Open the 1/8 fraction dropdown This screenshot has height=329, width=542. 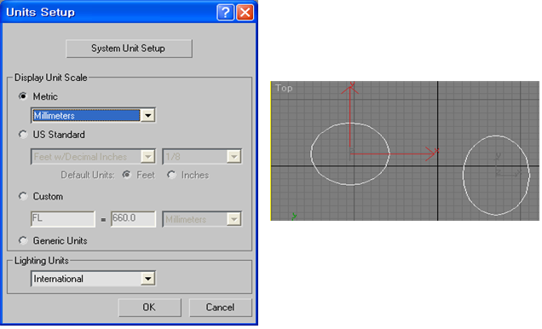click(x=234, y=157)
